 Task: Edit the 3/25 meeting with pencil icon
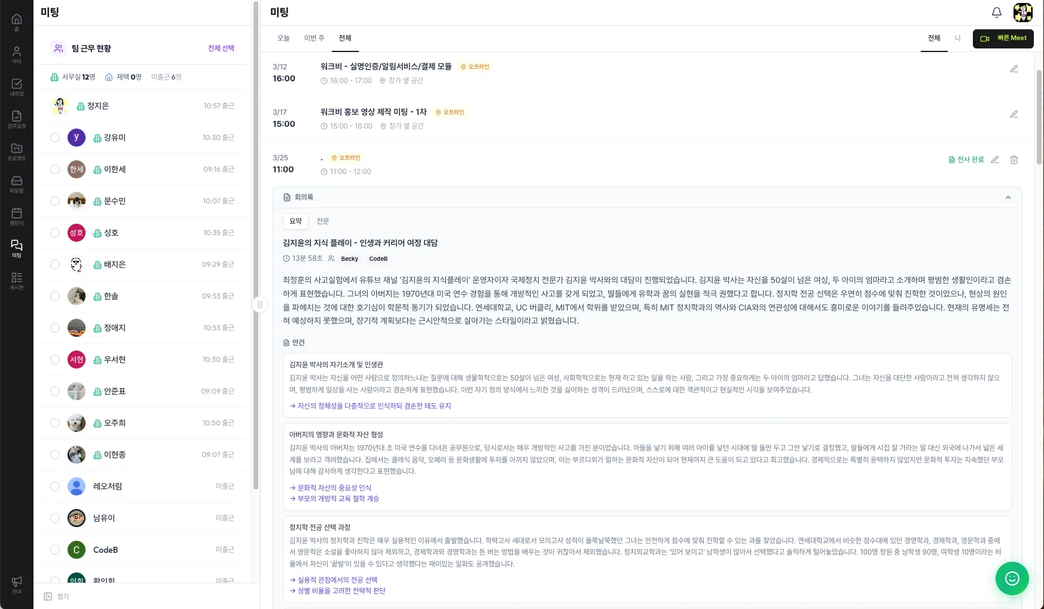pyautogui.click(x=995, y=160)
